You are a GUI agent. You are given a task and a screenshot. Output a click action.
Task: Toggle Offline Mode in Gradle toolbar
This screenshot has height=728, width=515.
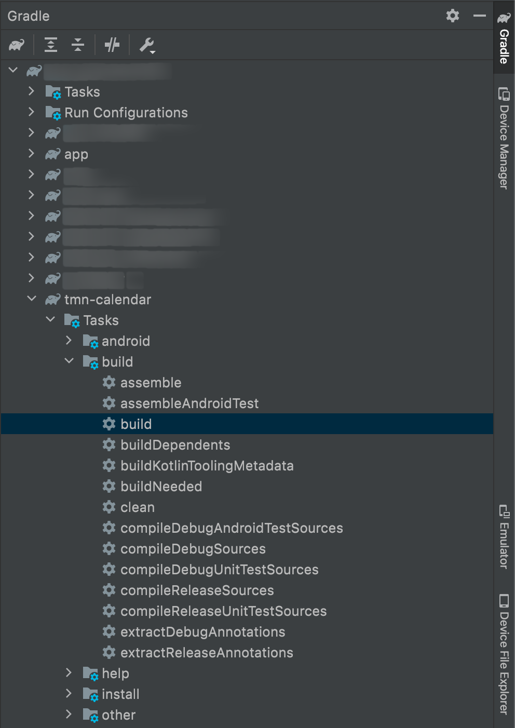click(x=112, y=45)
